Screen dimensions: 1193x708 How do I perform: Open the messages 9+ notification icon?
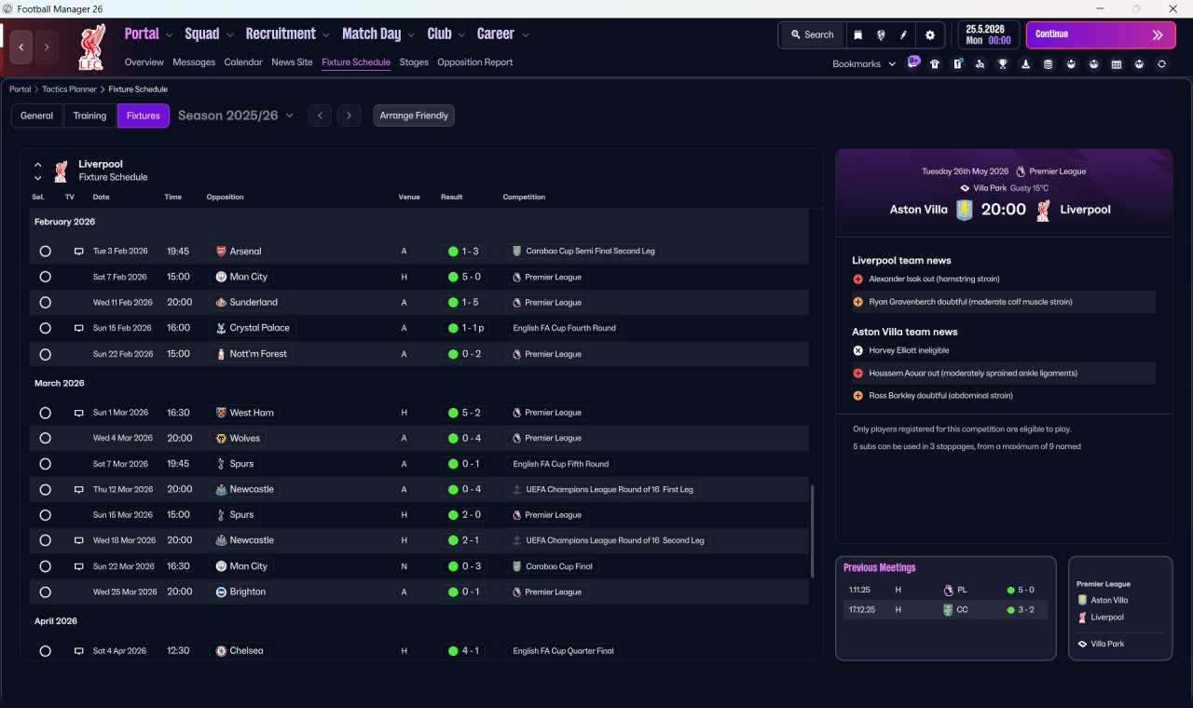click(x=913, y=62)
